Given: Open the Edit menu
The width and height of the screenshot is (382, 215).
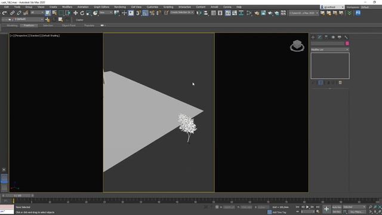Looking at the screenshot, I should (7, 7).
